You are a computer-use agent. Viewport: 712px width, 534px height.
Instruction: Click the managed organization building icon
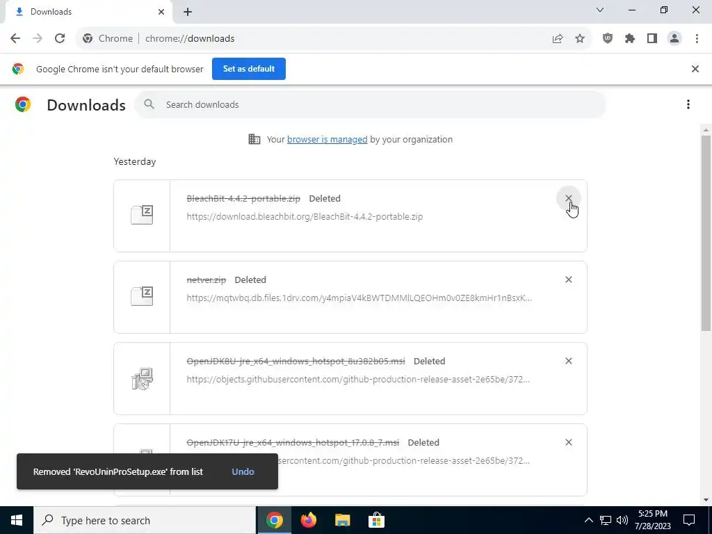(254, 139)
